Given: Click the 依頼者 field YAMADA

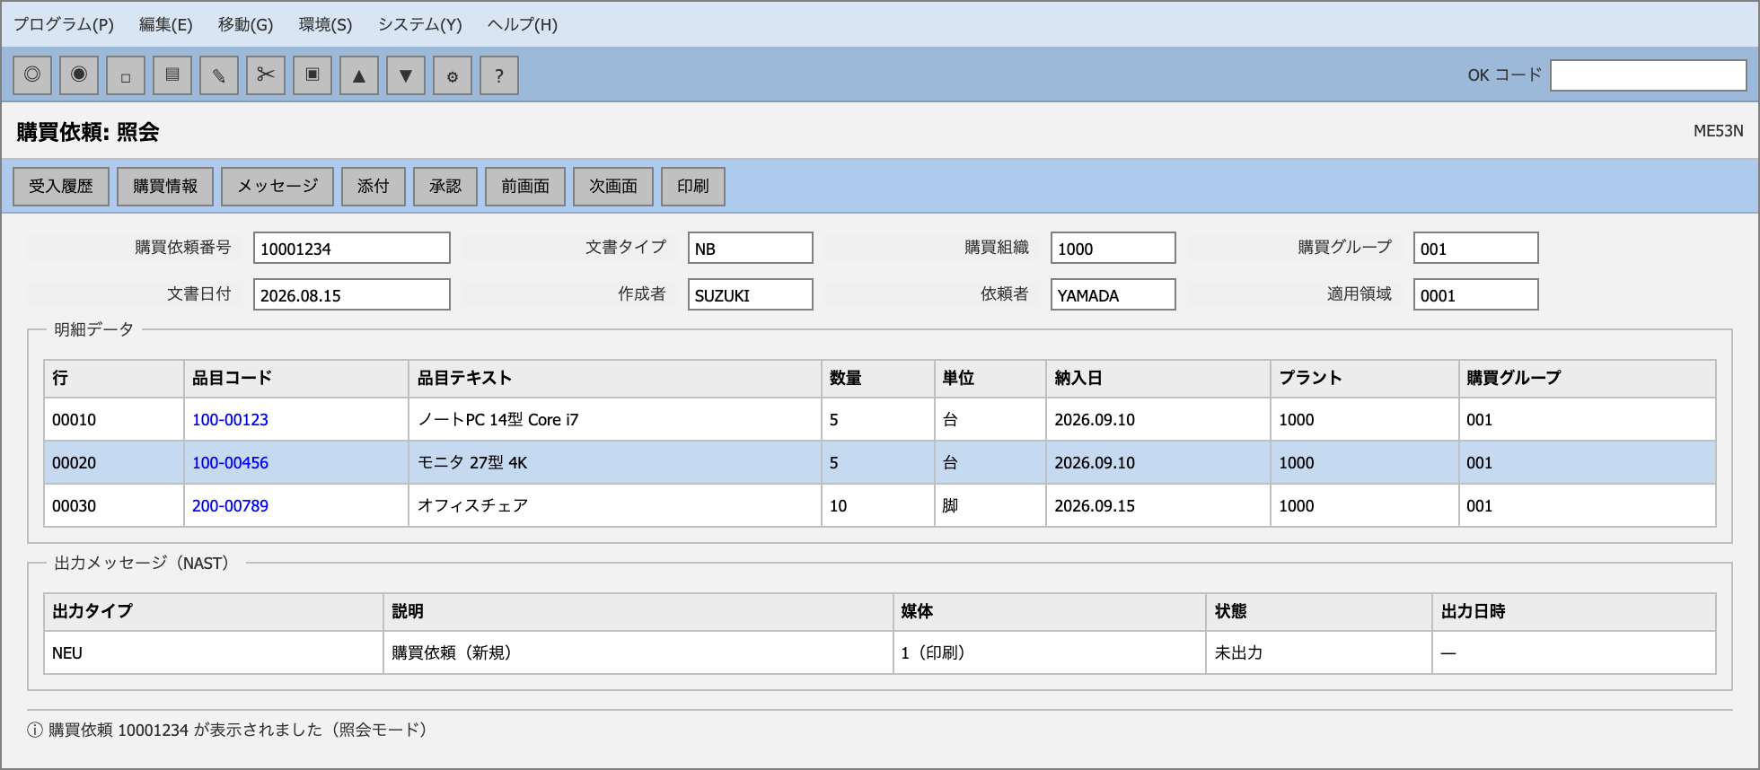Looking at the screenshot, I should pyautogui.click(x=1113, y=294).
